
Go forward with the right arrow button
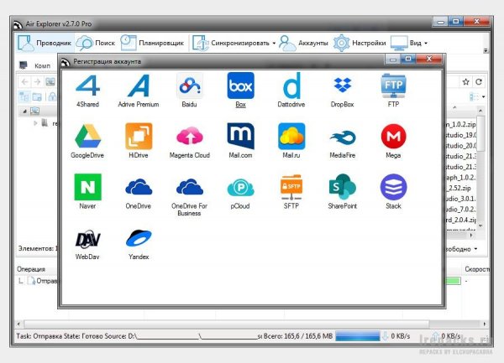pos(37,82)
